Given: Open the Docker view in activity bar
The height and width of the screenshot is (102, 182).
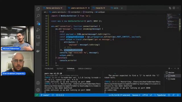Looking at the screenshot, I should click(38, 51).
